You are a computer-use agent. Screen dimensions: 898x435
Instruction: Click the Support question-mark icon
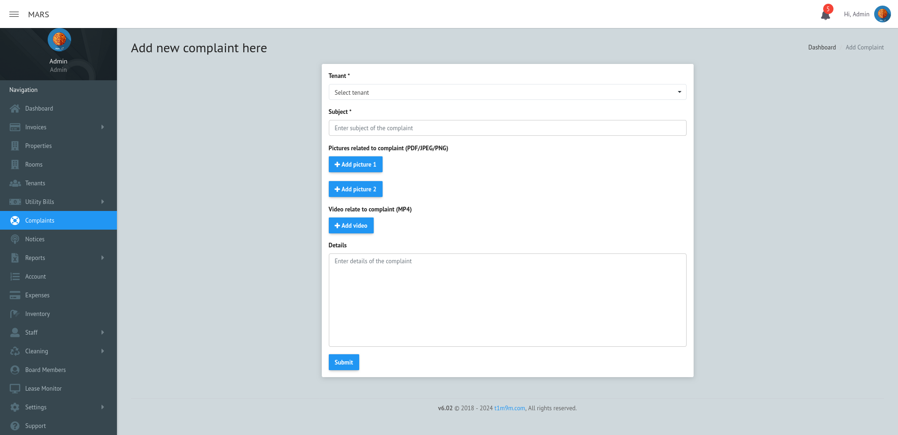click(x=15, y=426)
